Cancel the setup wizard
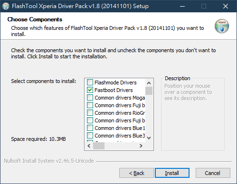237x184 pixels. tap(213, 173)
